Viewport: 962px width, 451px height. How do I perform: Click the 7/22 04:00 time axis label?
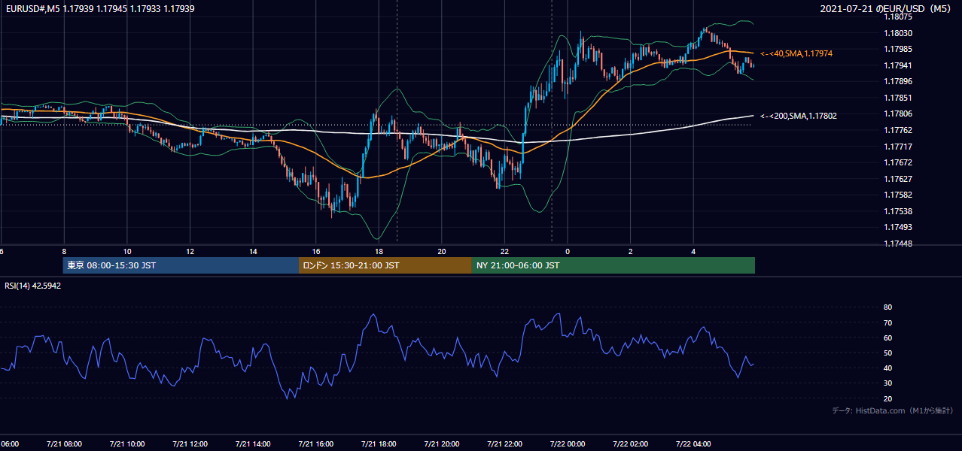[x=693, y=444]
